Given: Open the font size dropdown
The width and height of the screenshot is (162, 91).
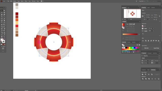Looking at the screenshot, I should coord(149,61).
